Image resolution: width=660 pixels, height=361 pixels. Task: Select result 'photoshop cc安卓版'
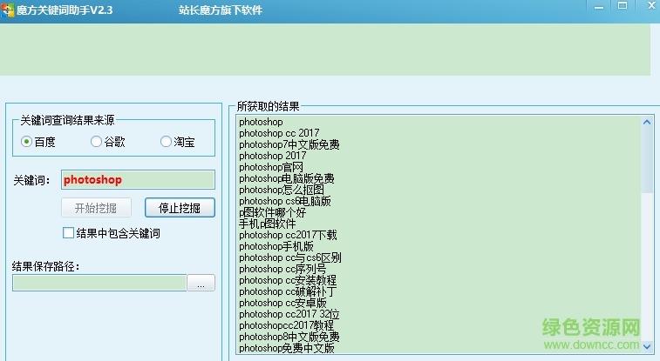click(x=282, y=303)
